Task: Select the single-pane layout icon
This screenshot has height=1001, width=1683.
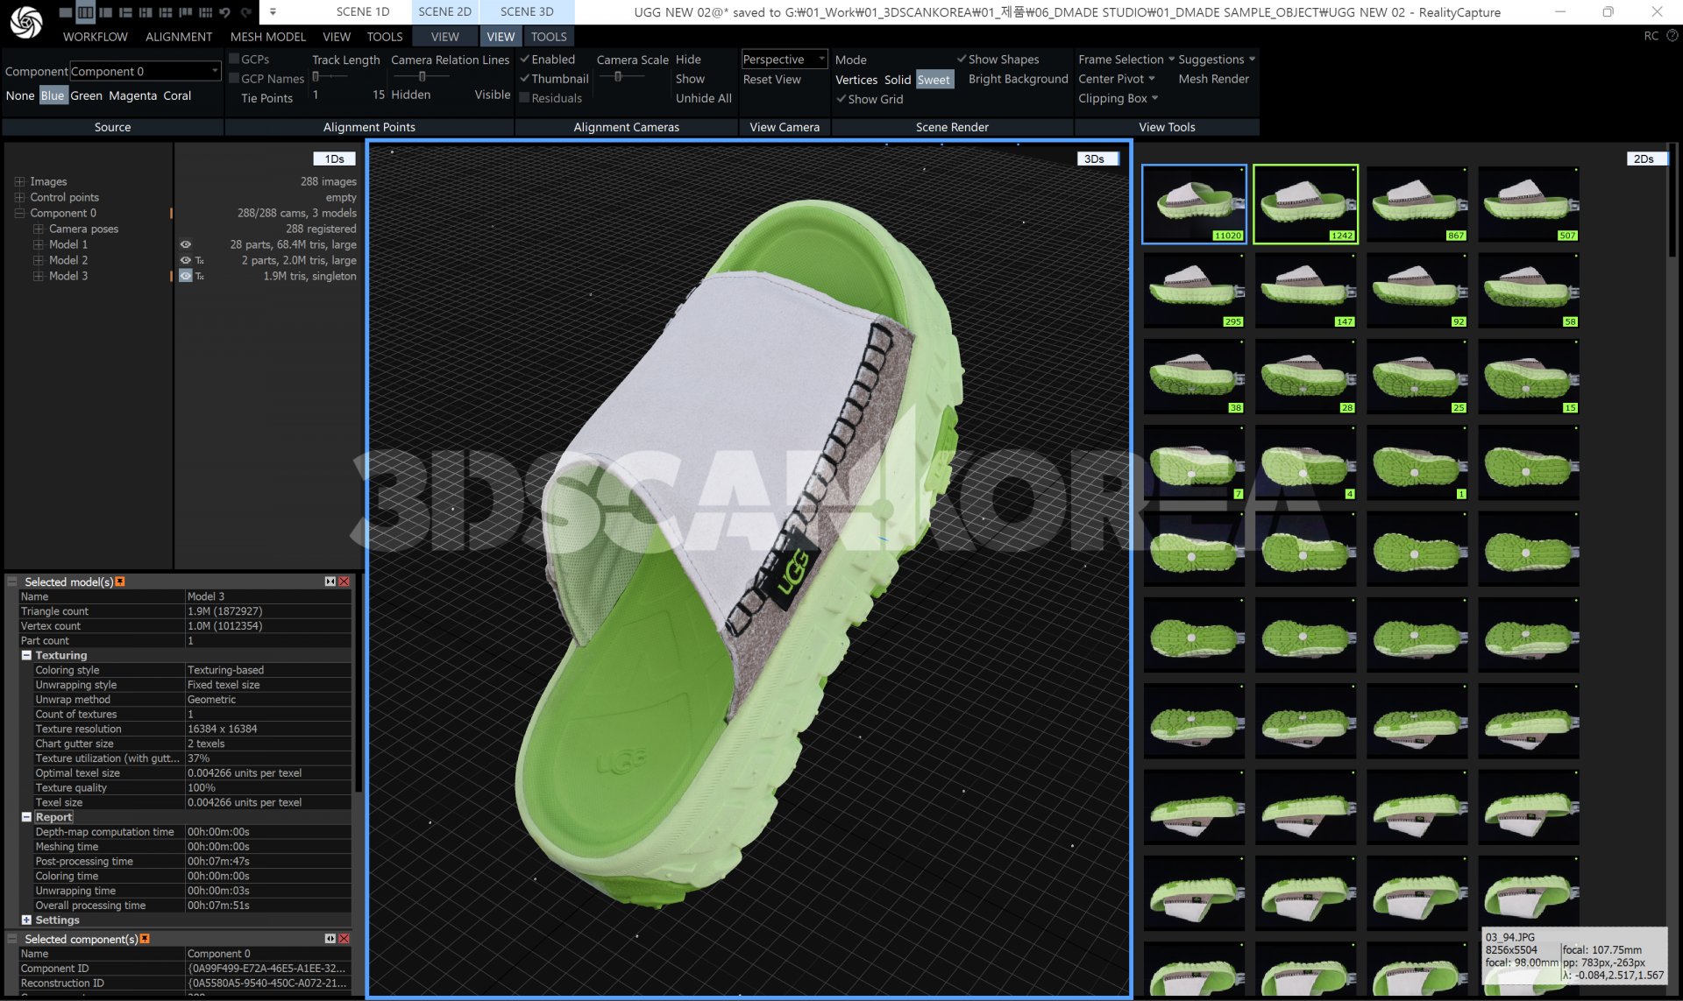Action: pyautogui.click(x=66, y=12)
